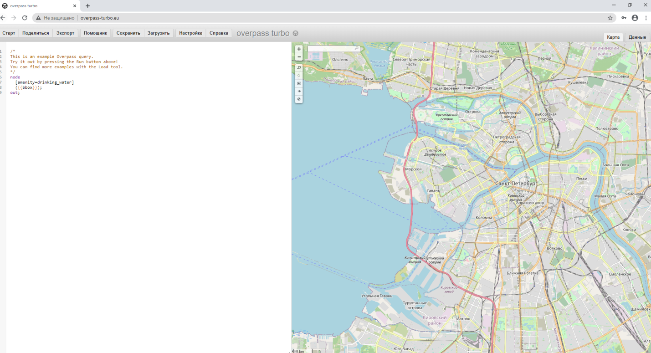The width and height of the screenshot is (651, 353).
Task: Switch to the Карта map tab
Action: (x=613, y=37)
